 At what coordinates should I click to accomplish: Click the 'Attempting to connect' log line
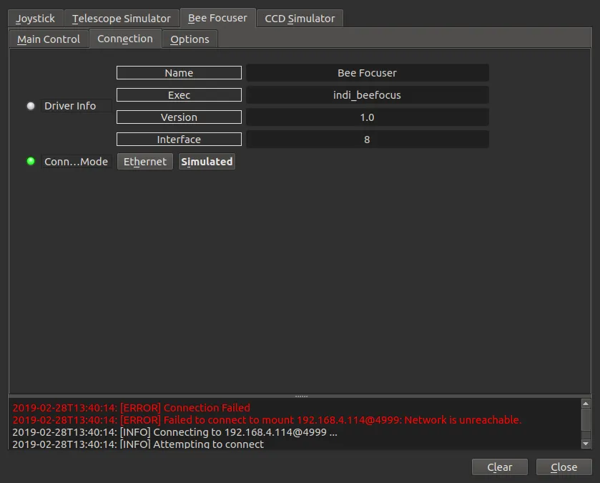(x=138, y=444)
